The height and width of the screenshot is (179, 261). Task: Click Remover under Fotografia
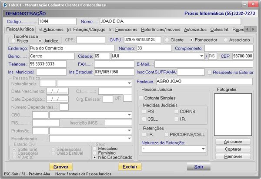pos(233,156)
